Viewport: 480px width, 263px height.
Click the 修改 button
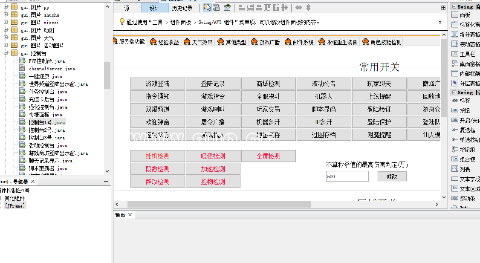392,176
